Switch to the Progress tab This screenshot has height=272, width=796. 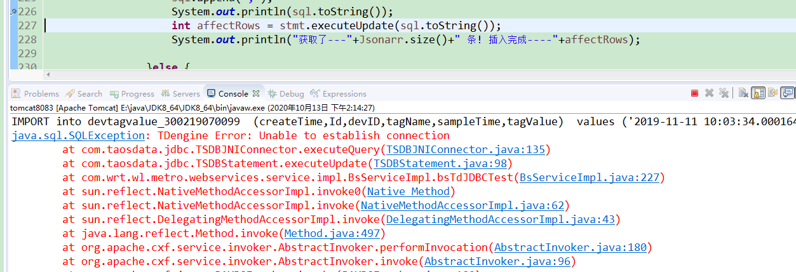[x=132, y=93]
